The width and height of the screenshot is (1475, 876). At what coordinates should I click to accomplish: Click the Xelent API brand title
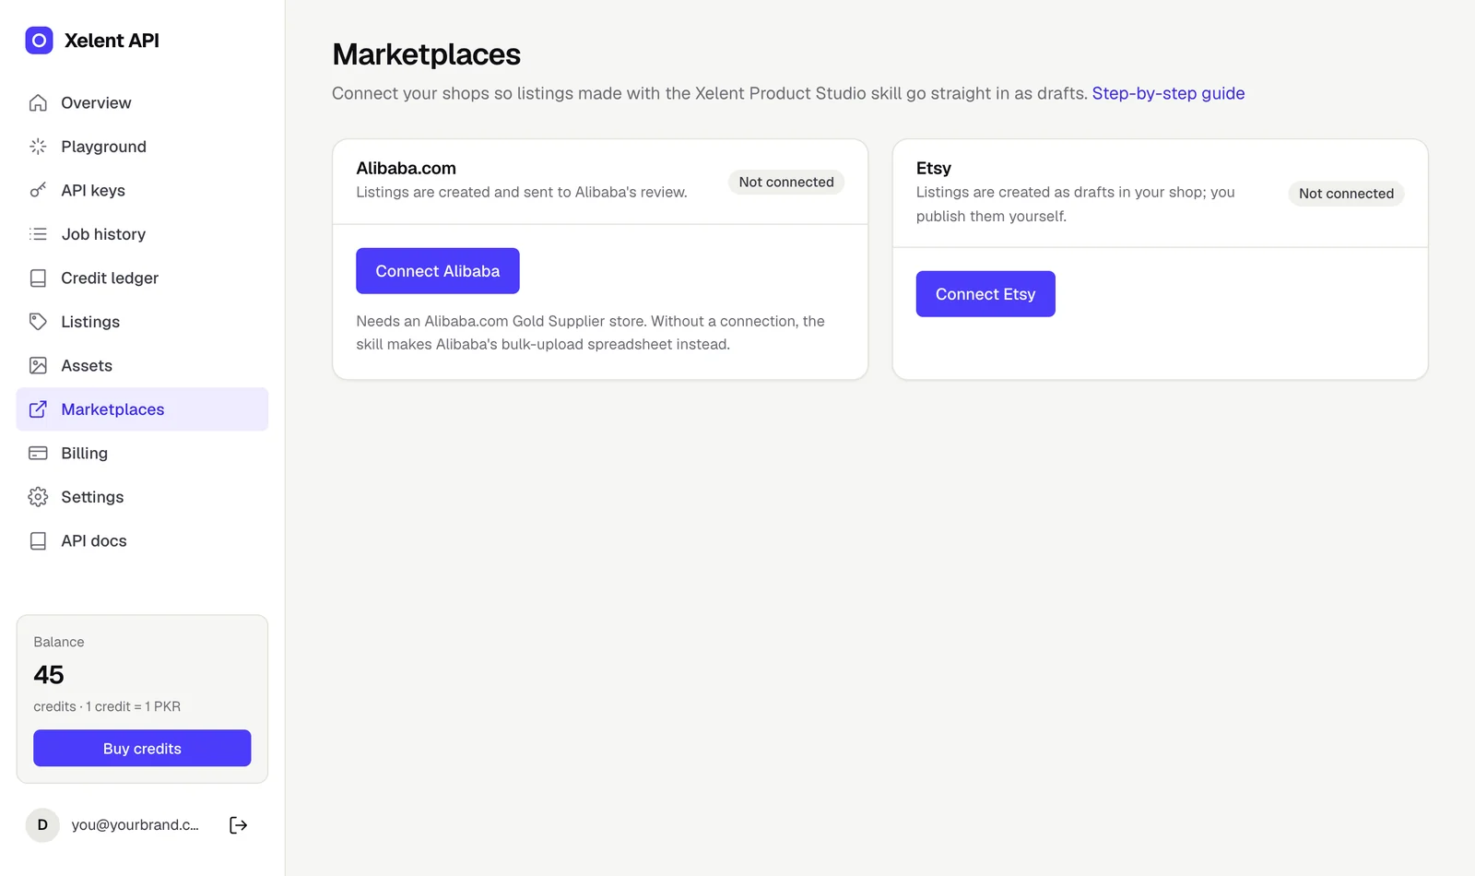tap(112, 41)
